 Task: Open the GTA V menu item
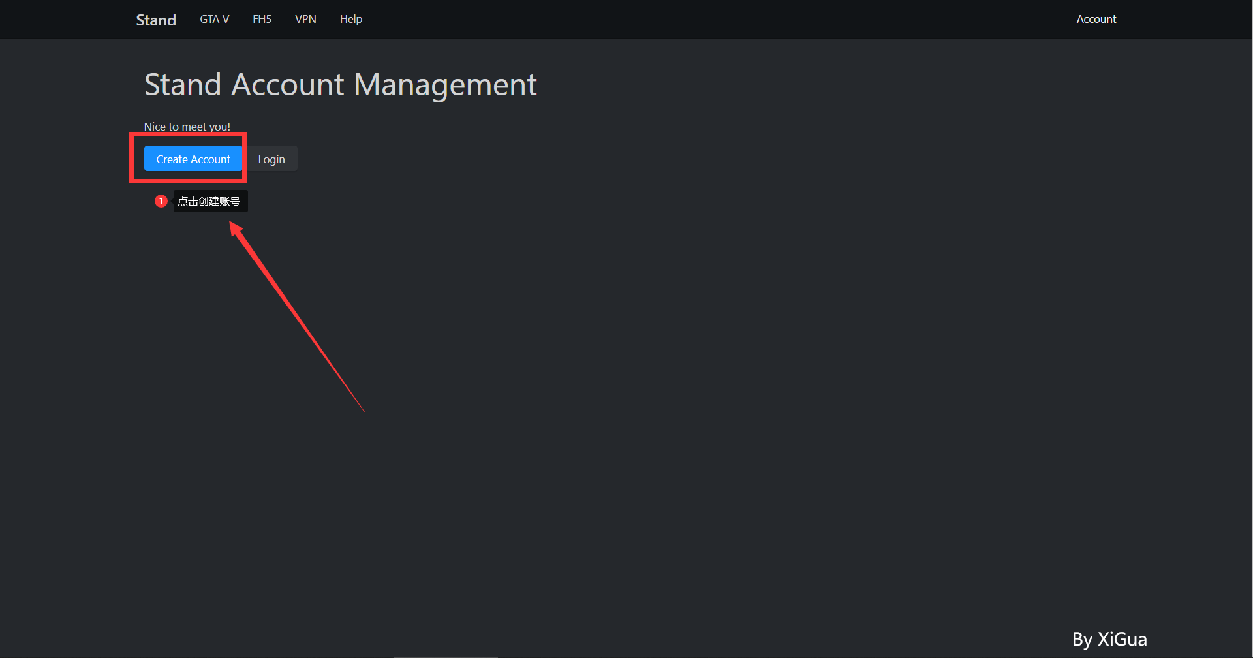pyautogui.click(x=214, y=20)
